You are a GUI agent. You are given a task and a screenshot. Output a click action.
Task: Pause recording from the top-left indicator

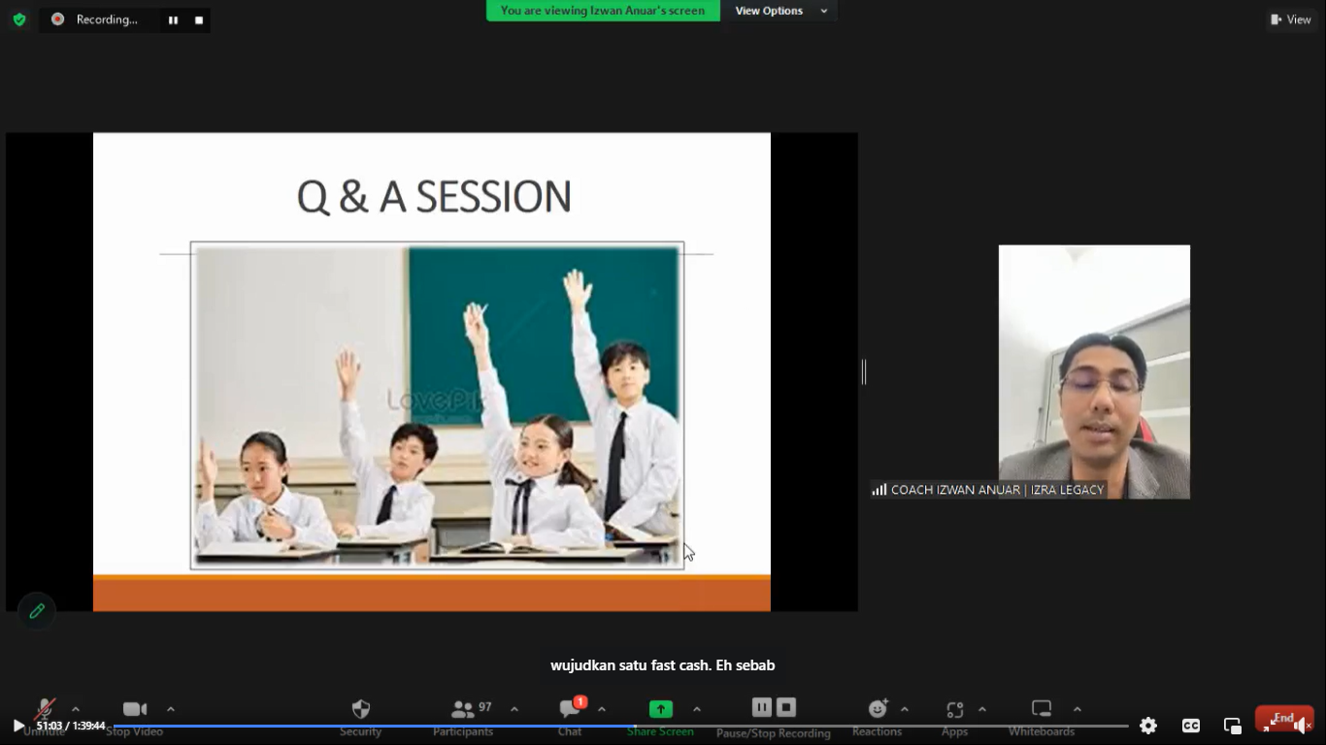(x=173, y=19)
